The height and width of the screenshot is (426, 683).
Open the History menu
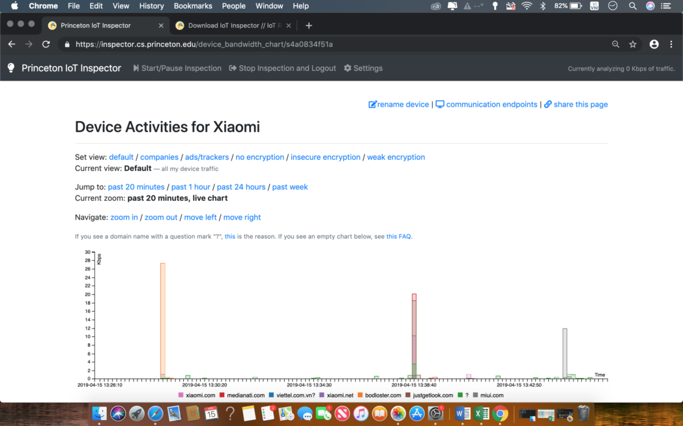[x=152, y=6]
